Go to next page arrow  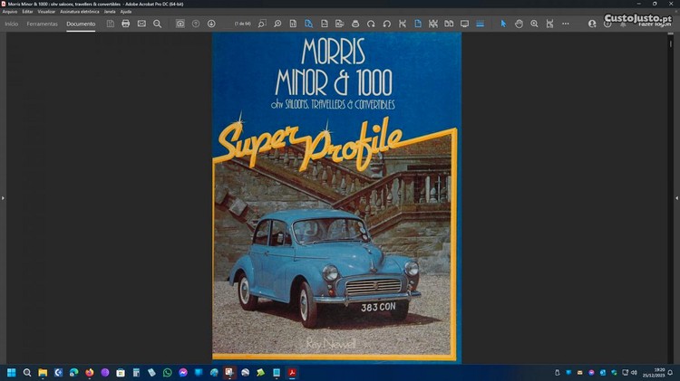click(x=211, y=24)
